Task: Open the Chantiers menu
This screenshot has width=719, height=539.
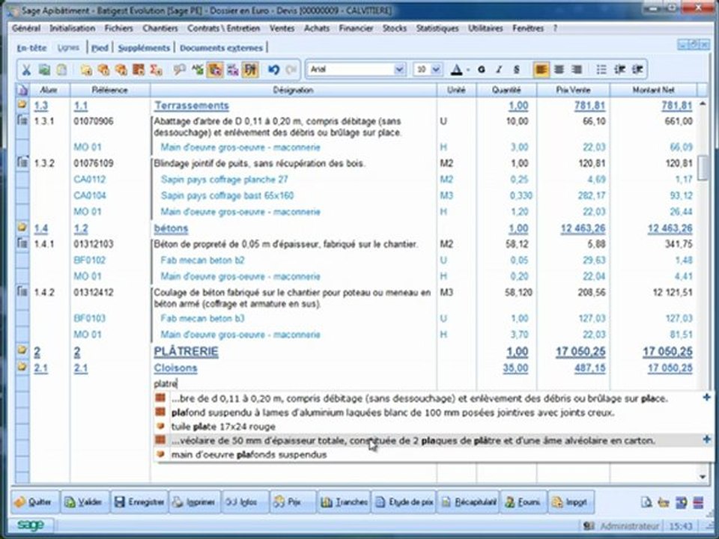Action: 160,28
